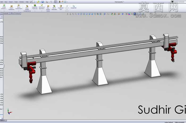Image resolution: width=186 pixels, height=123 pixels.
Task: Click the coordinate triad in viewport corner
Action: 10,111
